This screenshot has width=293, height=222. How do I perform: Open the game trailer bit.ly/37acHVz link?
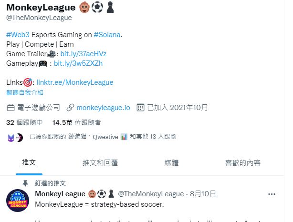coord(84,54)
